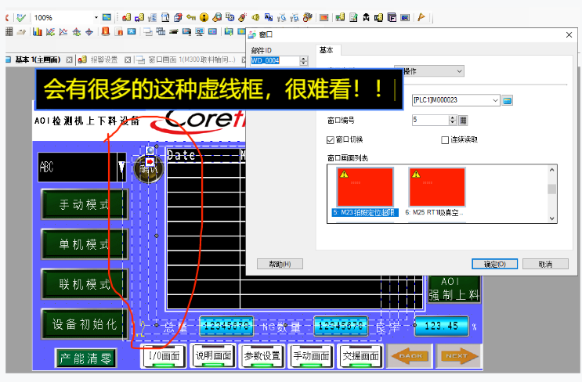Enable the 连续读取 checkbox

445,139
